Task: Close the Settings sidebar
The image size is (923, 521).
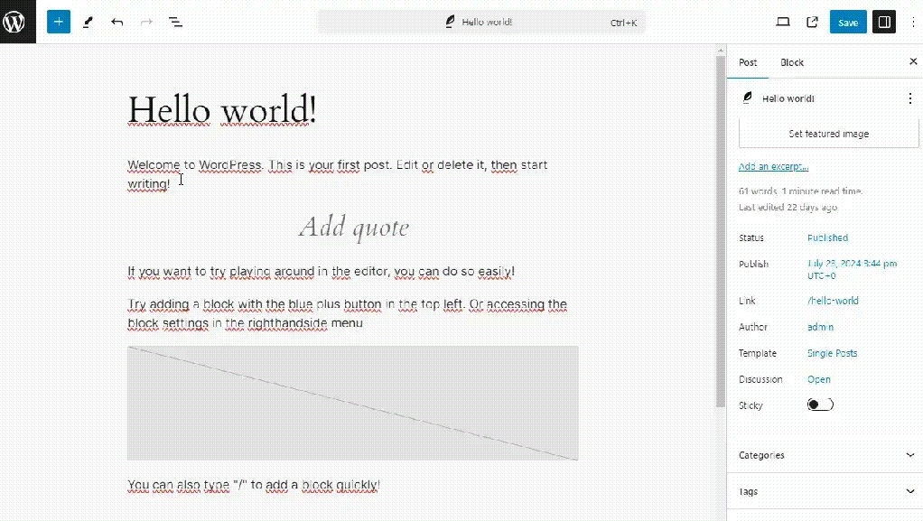Action: (x=913, y=61)
